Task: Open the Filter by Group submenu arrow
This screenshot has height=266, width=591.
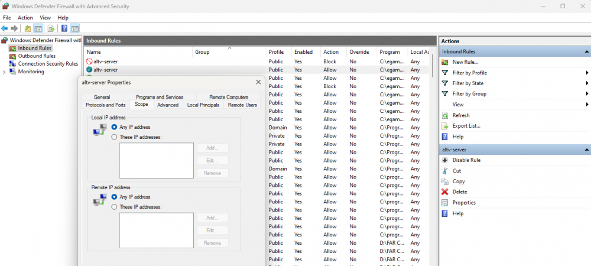Action: click(587, 94)
